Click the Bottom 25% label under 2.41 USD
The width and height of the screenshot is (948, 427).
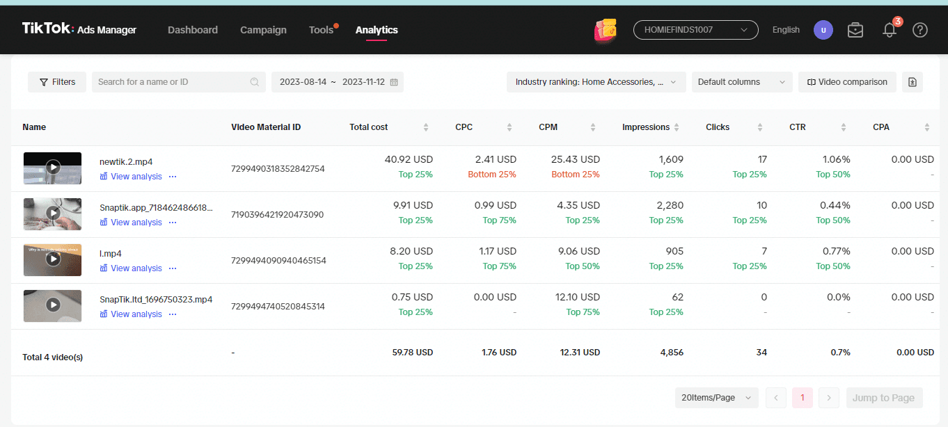[x=492, y=175]
